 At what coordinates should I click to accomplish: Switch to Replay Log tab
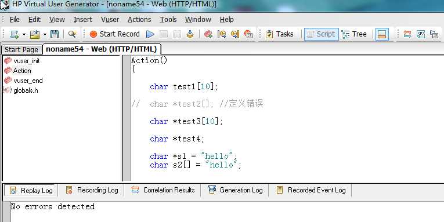31,190
